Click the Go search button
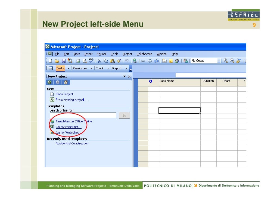 [x=124, y=115]
